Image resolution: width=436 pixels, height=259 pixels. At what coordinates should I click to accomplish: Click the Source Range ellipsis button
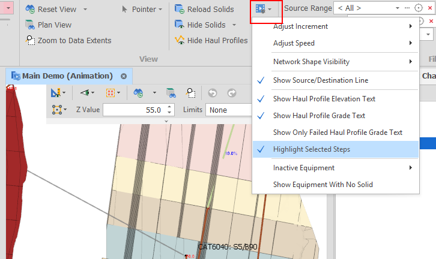407,8
